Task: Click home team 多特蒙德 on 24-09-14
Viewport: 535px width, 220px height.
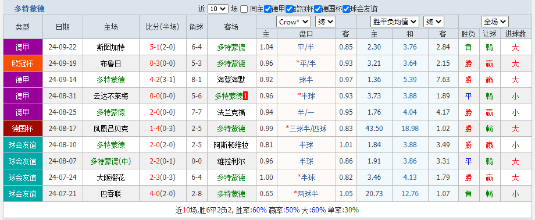Action: 110,80
